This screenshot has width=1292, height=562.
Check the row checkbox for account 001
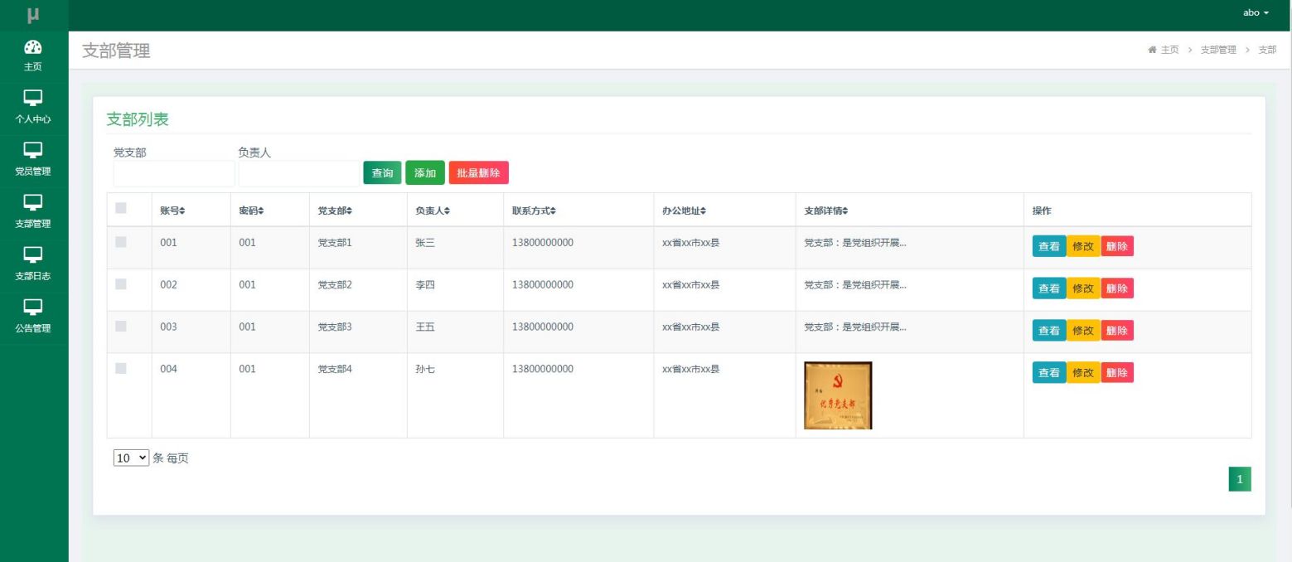[x=121, y=243]
